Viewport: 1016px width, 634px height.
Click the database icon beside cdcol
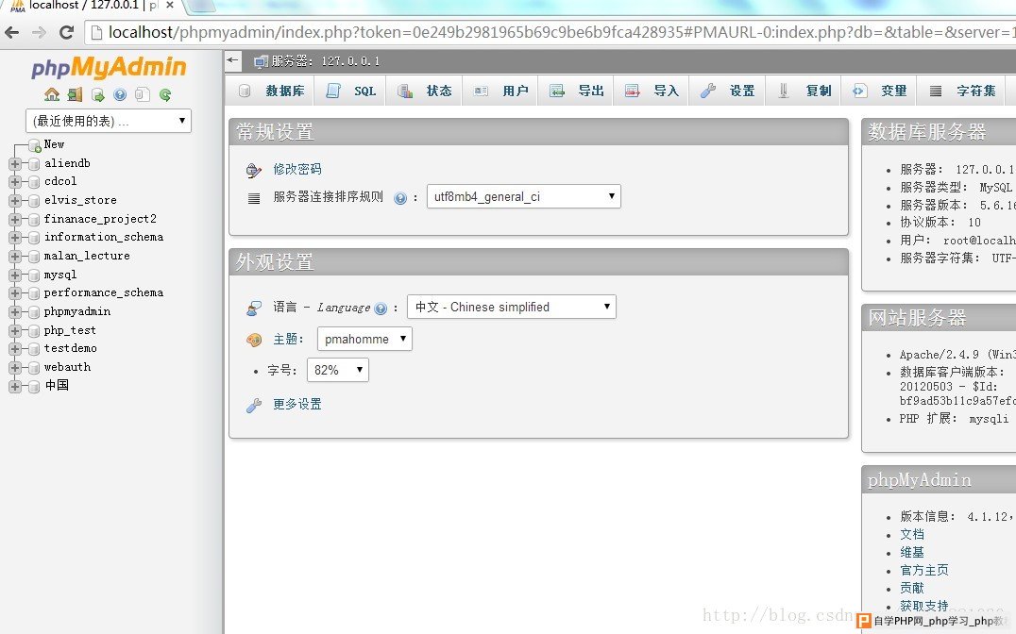[34, 182]
